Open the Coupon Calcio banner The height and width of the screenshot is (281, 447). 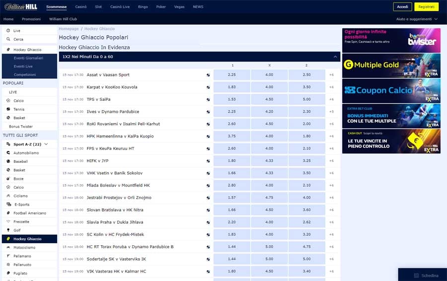(x=391, y=91)
